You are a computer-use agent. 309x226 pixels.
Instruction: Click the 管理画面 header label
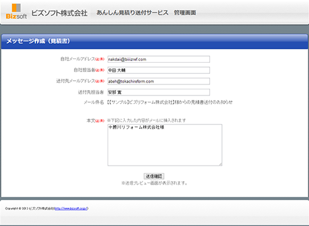click(185, 13)
